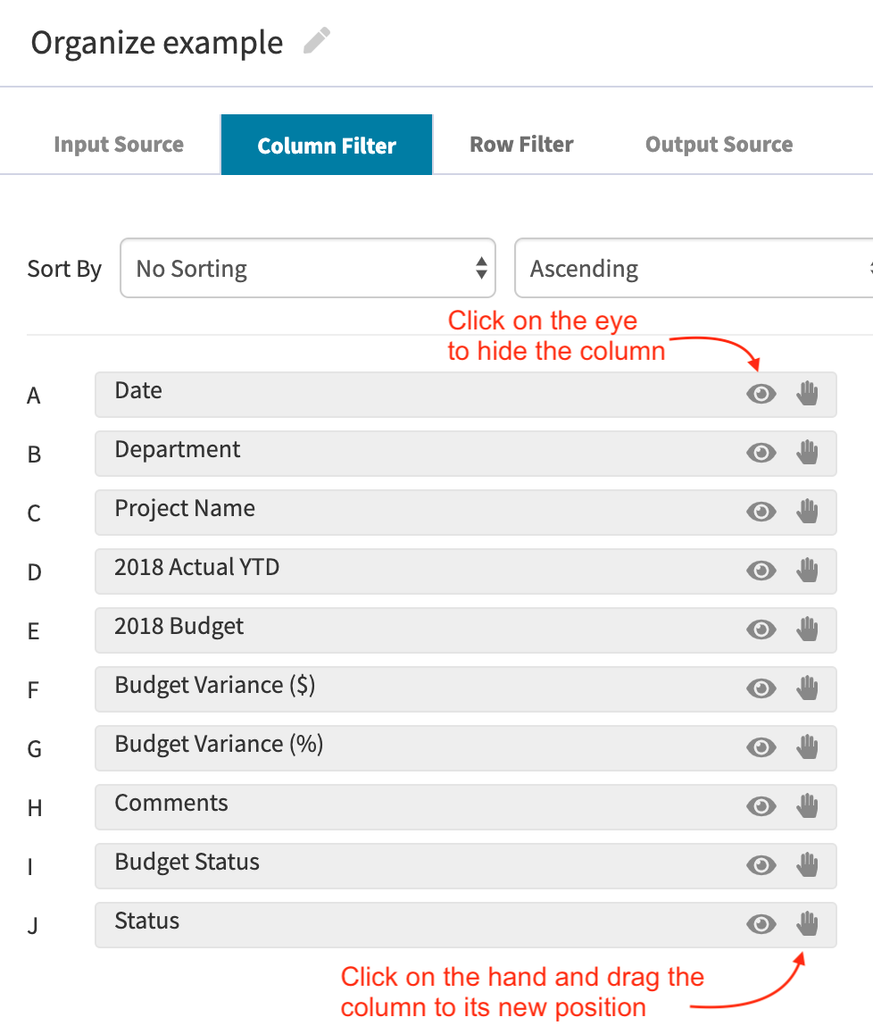Click the 2018 Actual YTD column row
873x1034 pixels.
click(402, 570)
